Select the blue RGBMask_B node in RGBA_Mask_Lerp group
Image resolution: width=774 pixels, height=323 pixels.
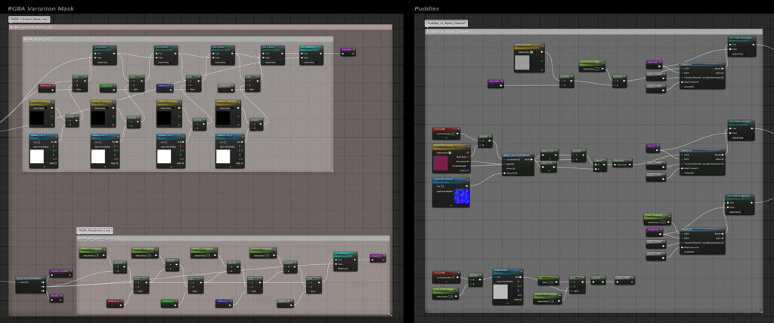(165, 88)
